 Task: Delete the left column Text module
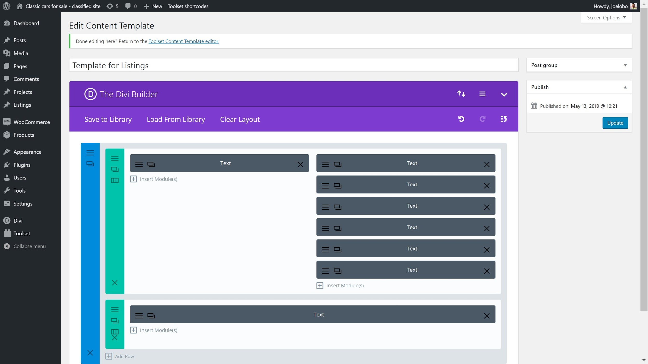tap(300, 164)
